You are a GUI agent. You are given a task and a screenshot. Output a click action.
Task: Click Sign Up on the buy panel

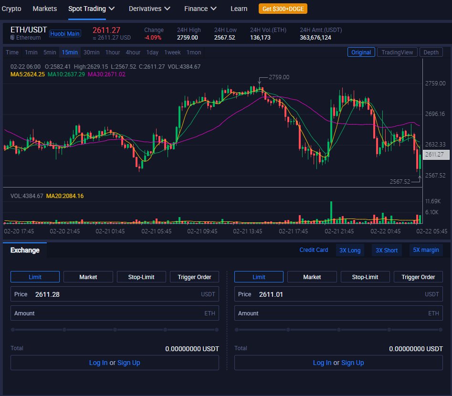pos(129,363)
